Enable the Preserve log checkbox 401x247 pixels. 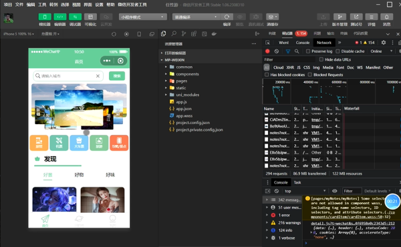tap(308, 51)
